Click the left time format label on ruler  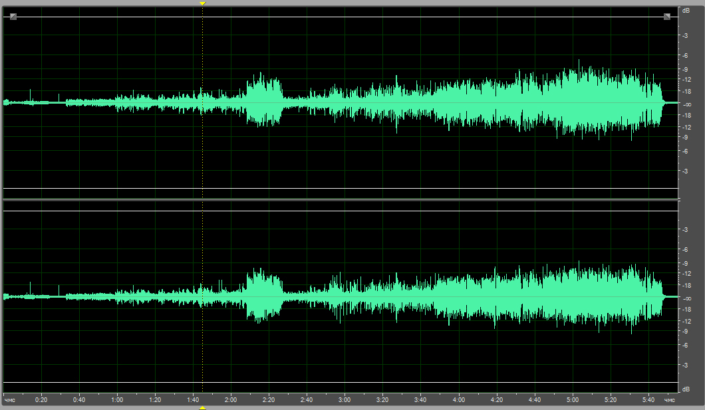point(10,400)
